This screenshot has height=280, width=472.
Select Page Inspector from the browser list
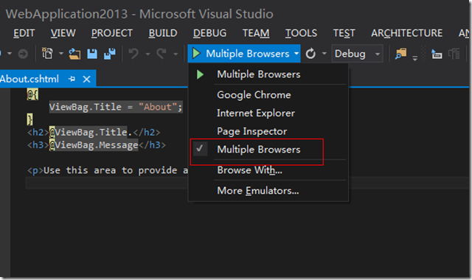tap(268, 131)
